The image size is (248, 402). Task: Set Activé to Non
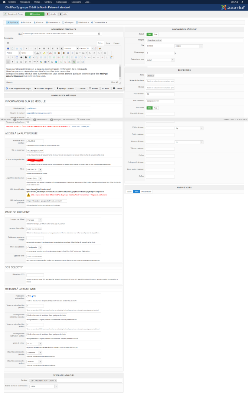click(x=156, y=34)
